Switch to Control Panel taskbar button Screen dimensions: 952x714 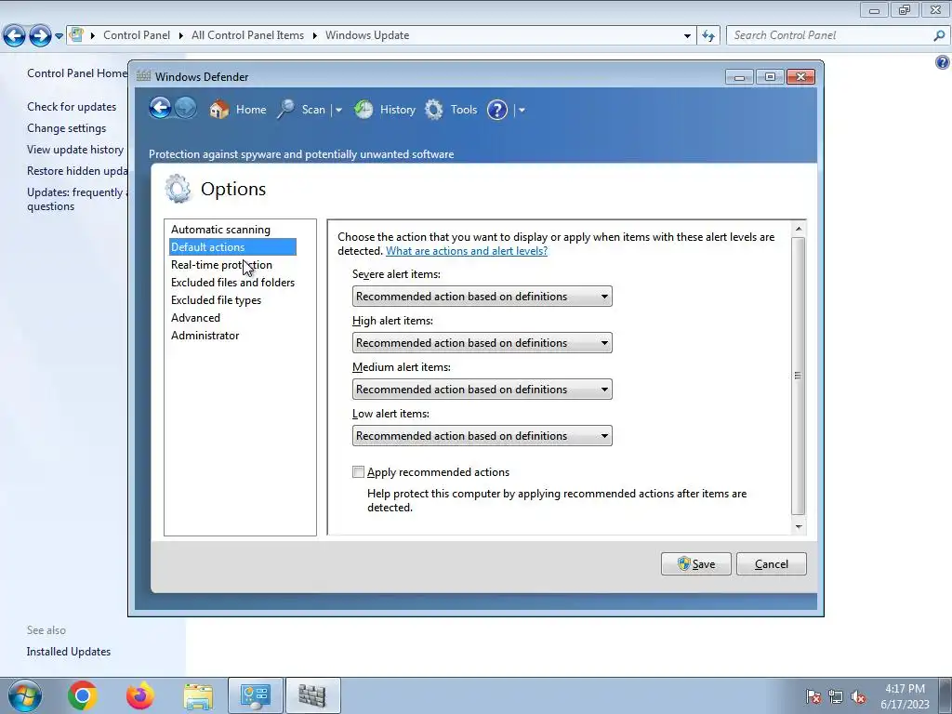(256, 695)
